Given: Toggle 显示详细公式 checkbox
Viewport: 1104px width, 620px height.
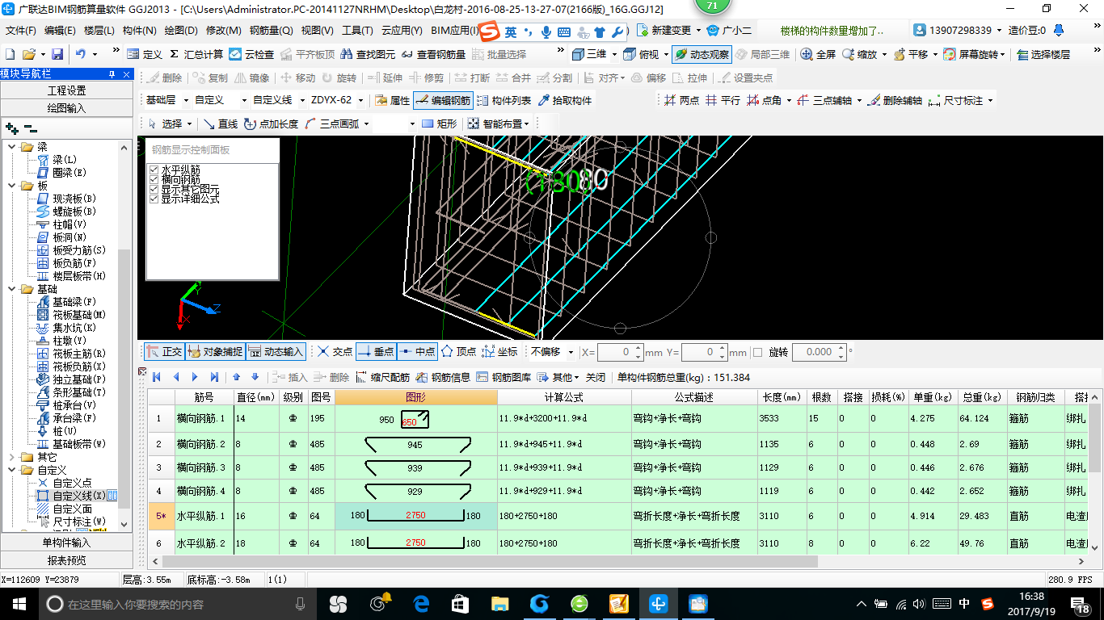Looking at the screenshot, I should click(154, 199).
